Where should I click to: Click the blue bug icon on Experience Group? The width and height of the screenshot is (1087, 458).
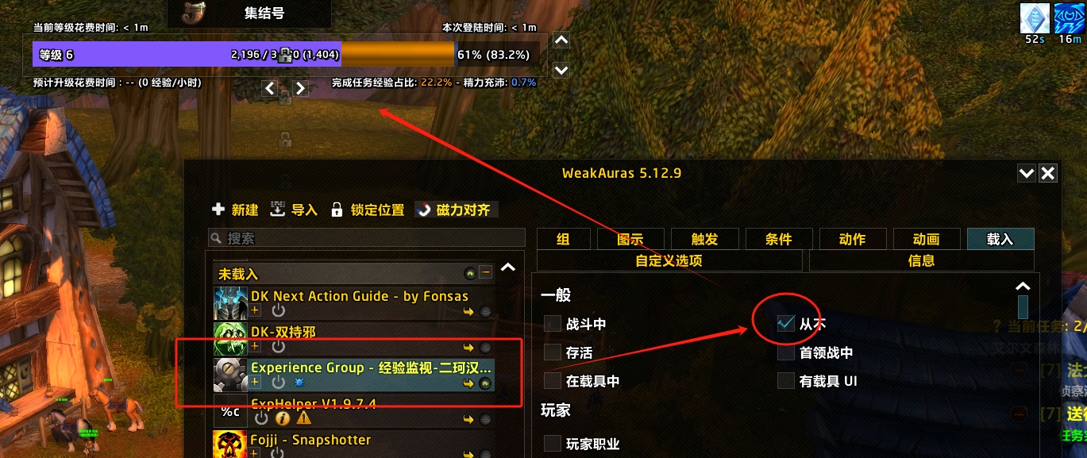coord(299,383)
